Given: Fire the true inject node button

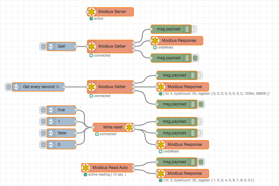Looking at the screenshot, I should (x=43, y=110).
